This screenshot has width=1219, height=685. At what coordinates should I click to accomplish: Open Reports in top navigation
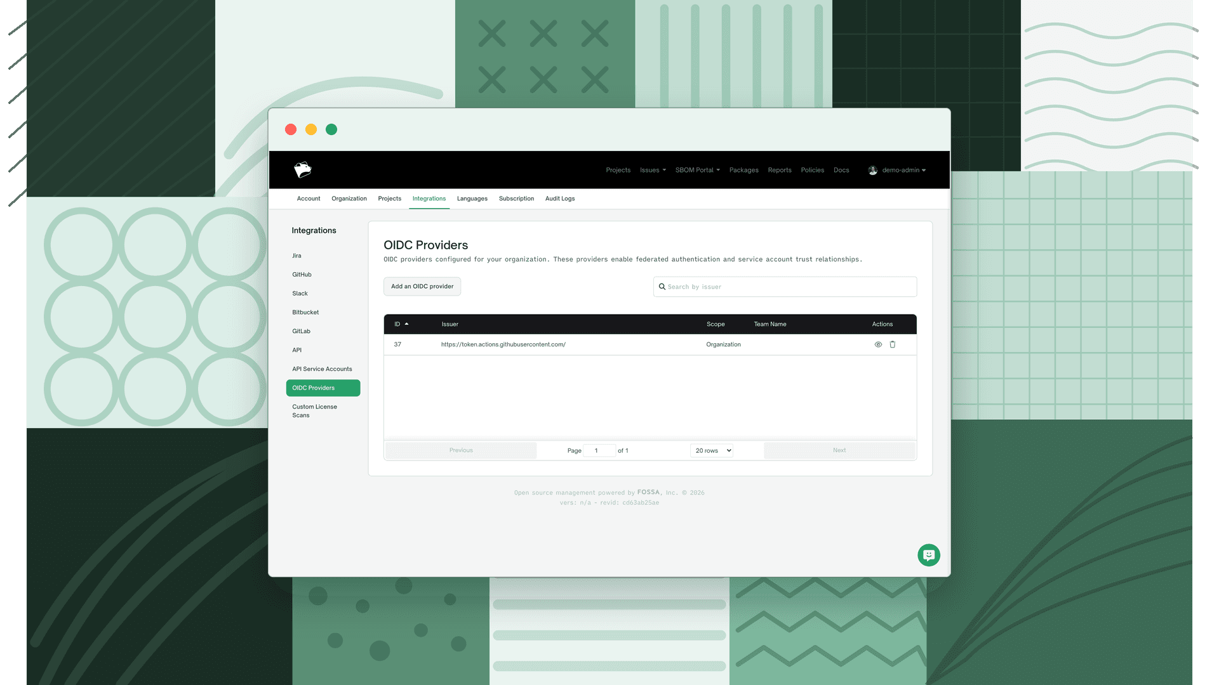780,170
